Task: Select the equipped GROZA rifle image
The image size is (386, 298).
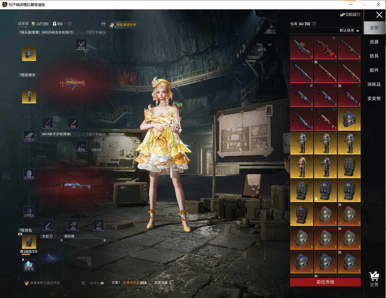Action: click(x=72, y=84)
